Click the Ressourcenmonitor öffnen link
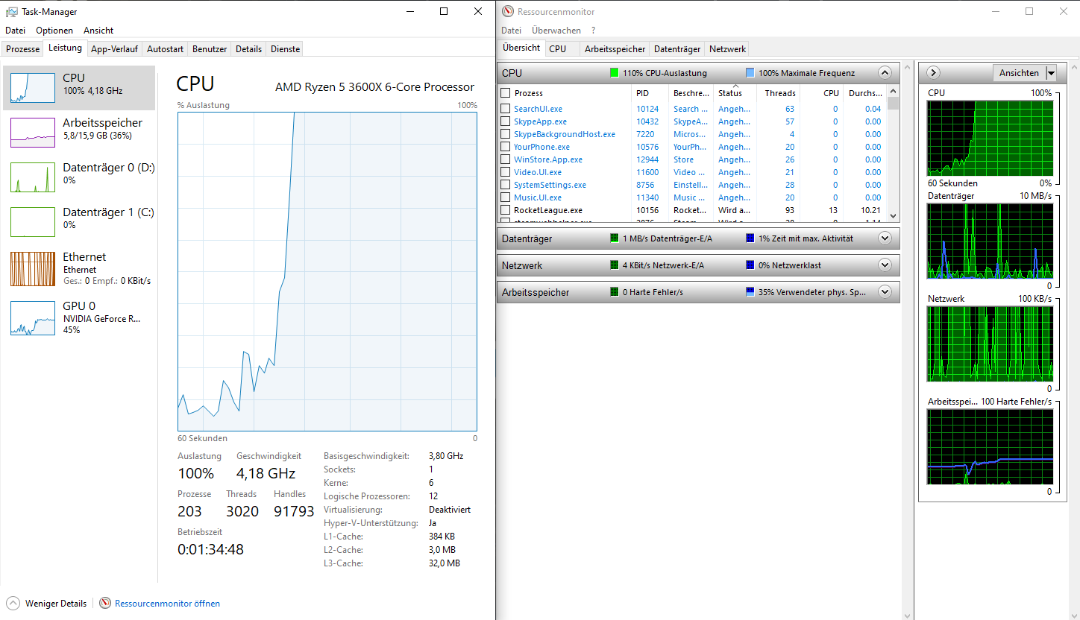Viewport: 1080px width, 620px height. pos(167,604)
